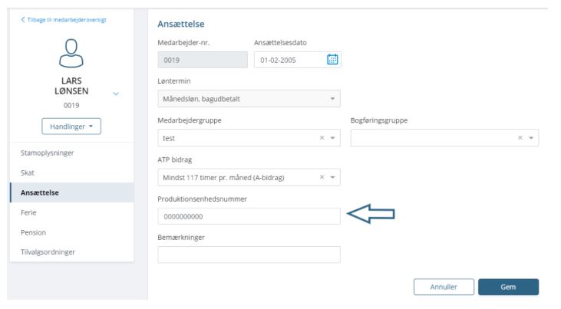Select the Ferie menu item
Image resolution: width=561 pixels, height=309 pixels.
[28, 212]
